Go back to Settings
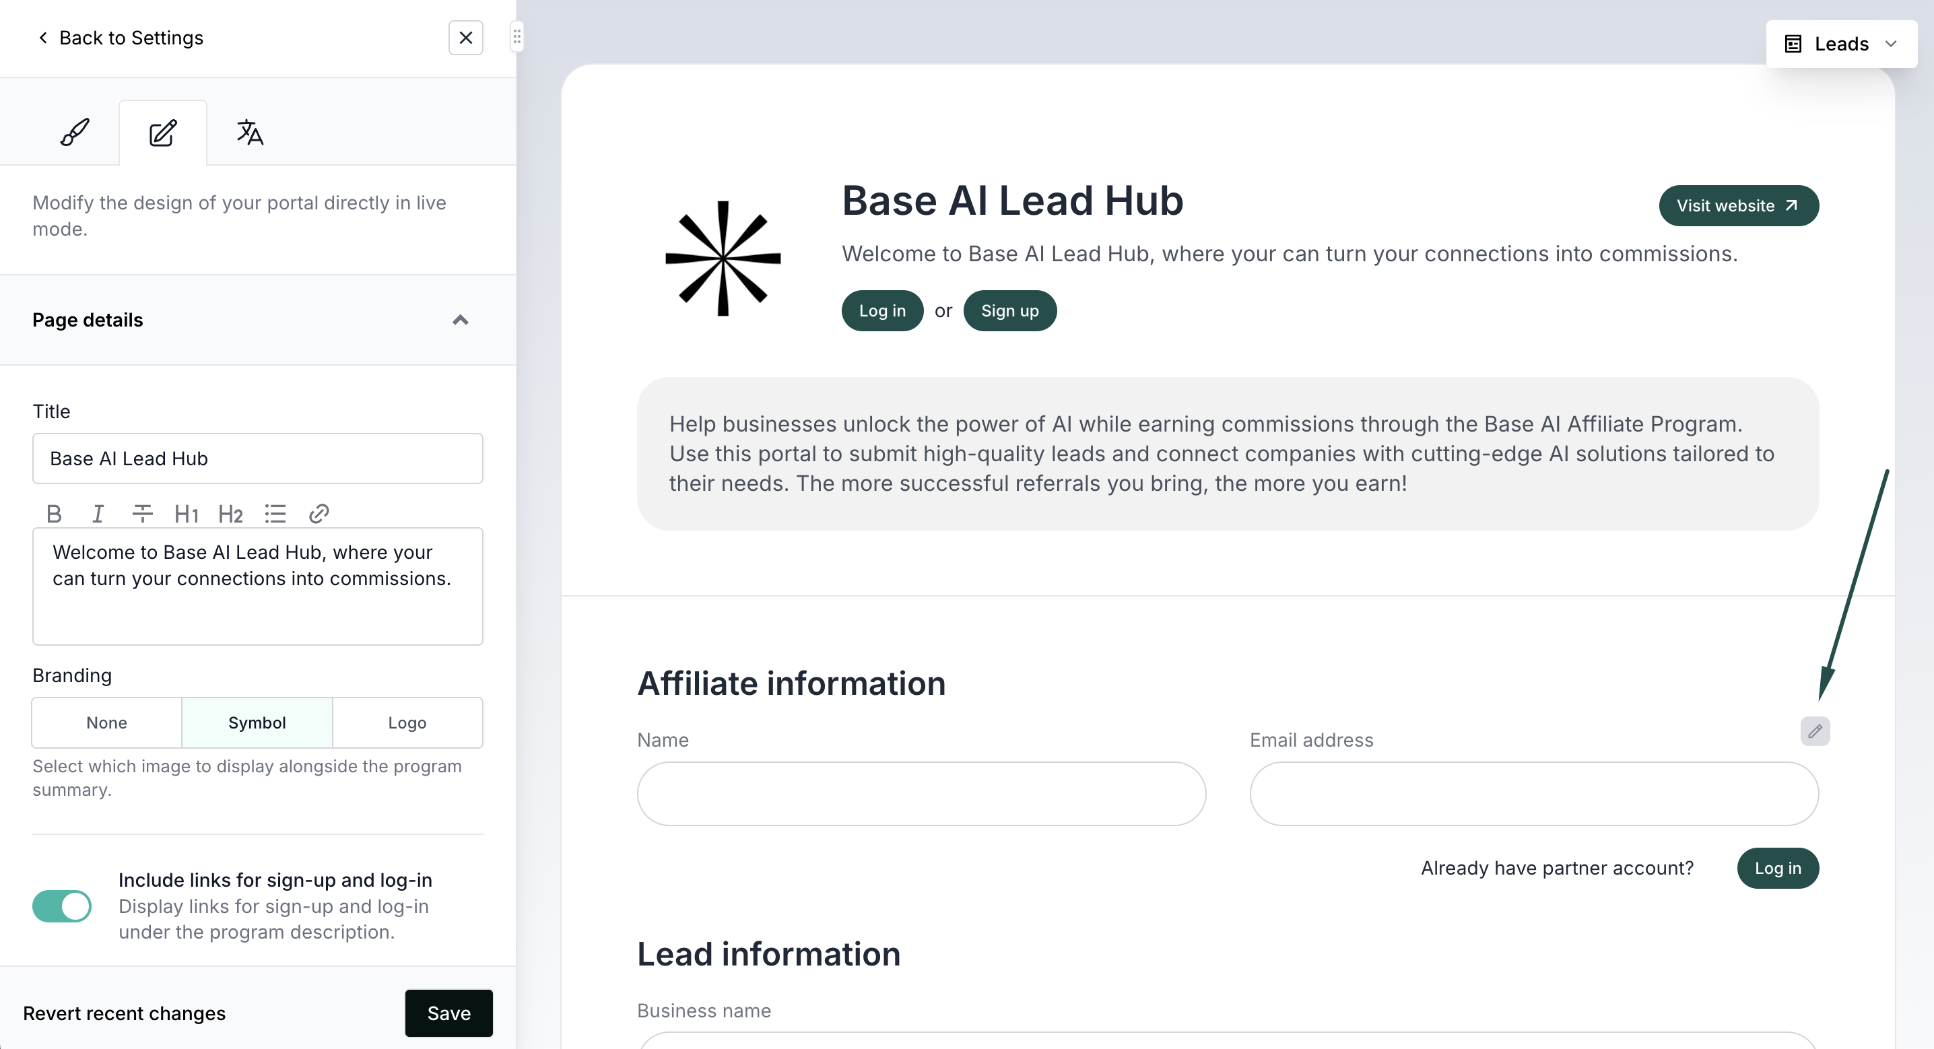Viewport: 1934px width, 1049px height. [120, 38]
